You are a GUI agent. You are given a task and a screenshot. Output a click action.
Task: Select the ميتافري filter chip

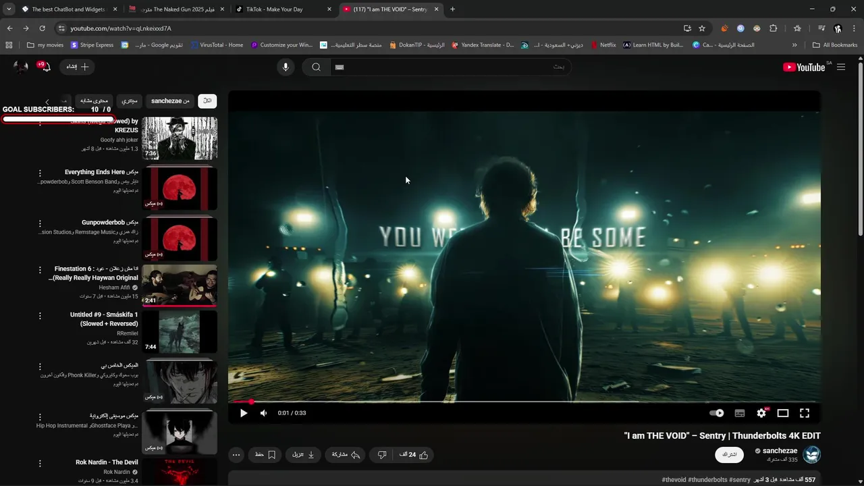pos(129,101)
